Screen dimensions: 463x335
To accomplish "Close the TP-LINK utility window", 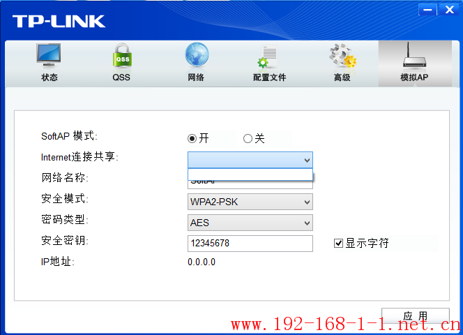I will tap(450, 10).
